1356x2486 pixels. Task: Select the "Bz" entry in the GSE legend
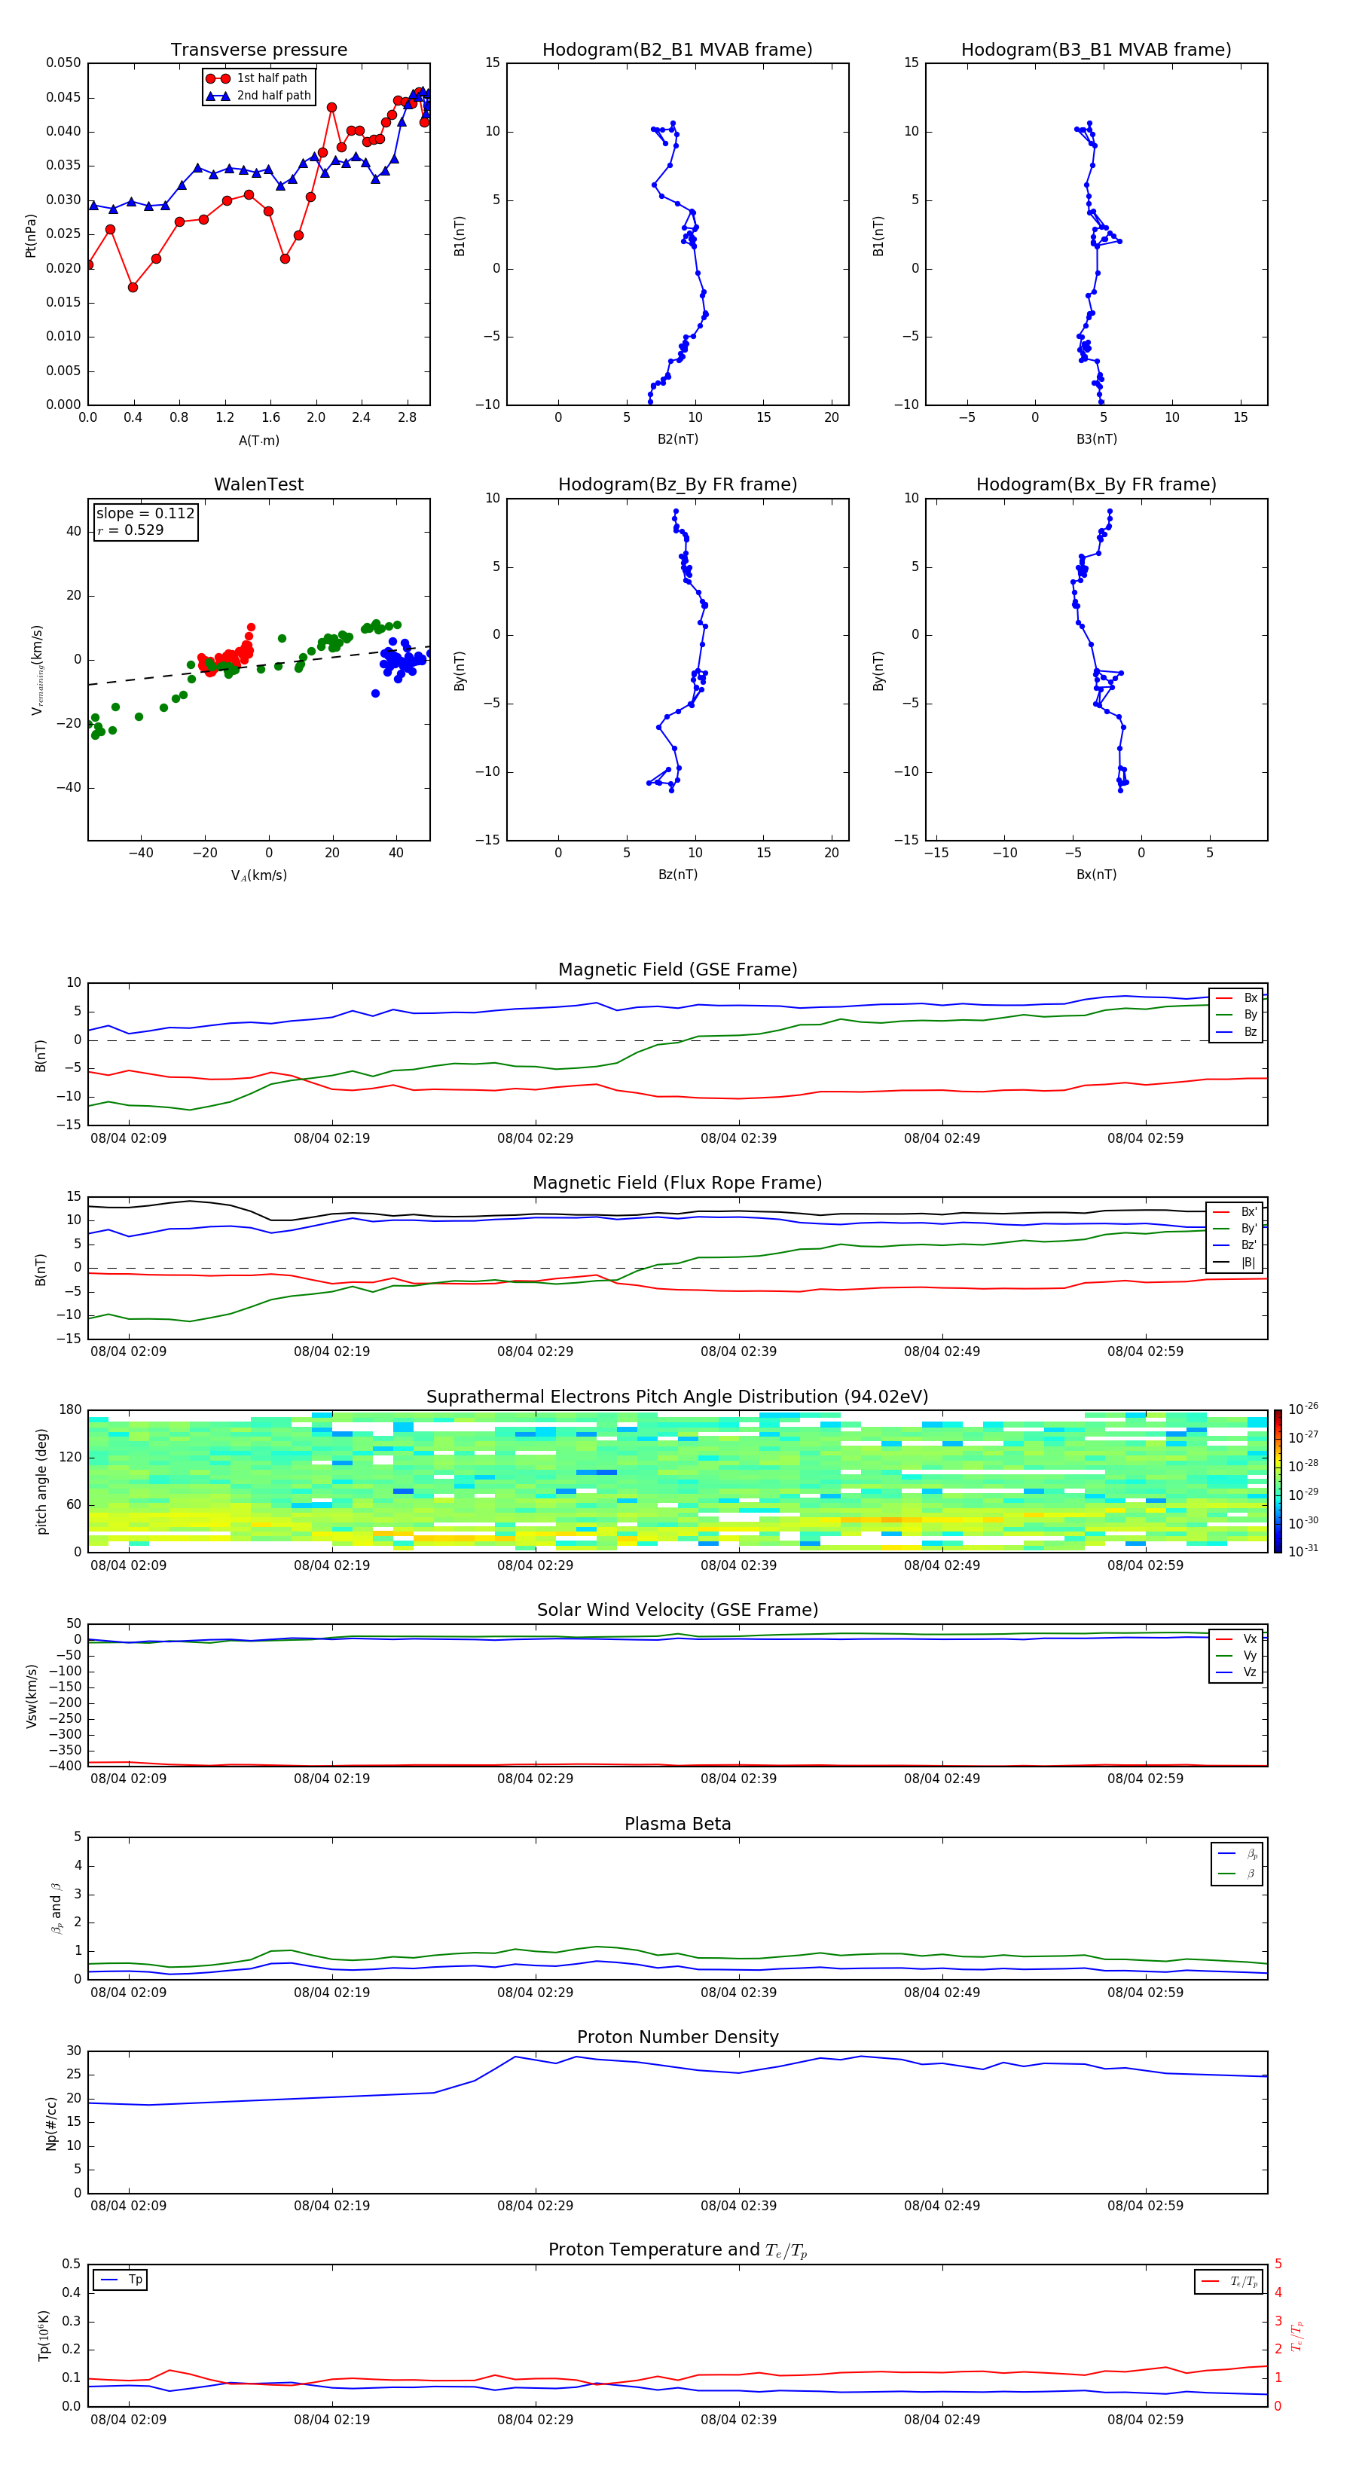click(1237, 1031)
